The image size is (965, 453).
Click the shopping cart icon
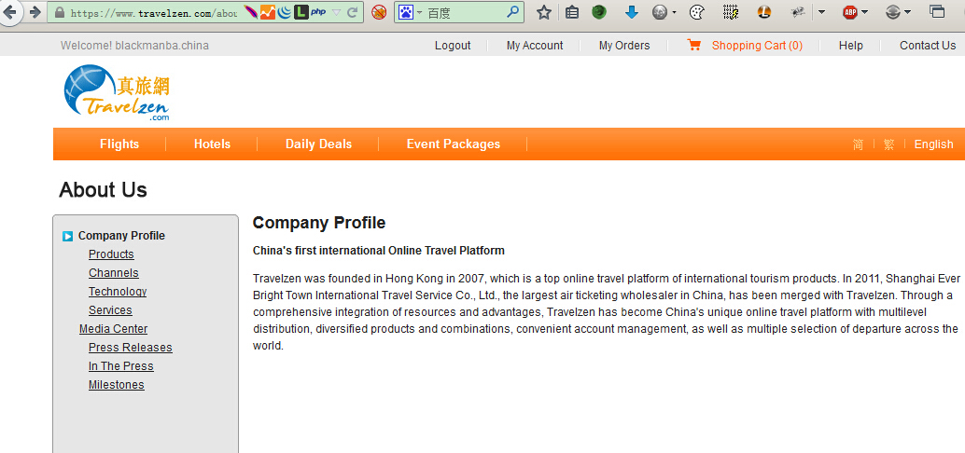[694, 45]
